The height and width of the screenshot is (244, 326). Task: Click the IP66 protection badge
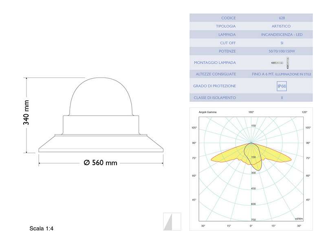click(281, 86)
